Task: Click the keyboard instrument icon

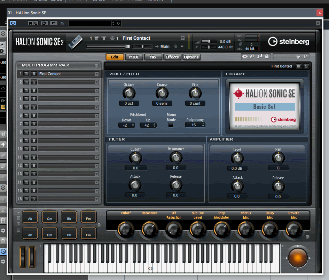Action: tap(76, 42)
